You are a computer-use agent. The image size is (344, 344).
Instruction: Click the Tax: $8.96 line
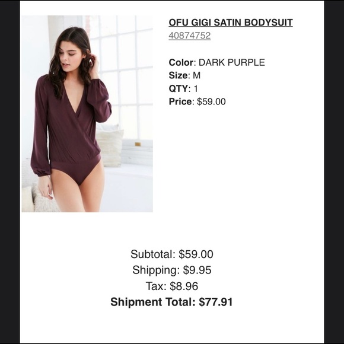coord(172,286)
